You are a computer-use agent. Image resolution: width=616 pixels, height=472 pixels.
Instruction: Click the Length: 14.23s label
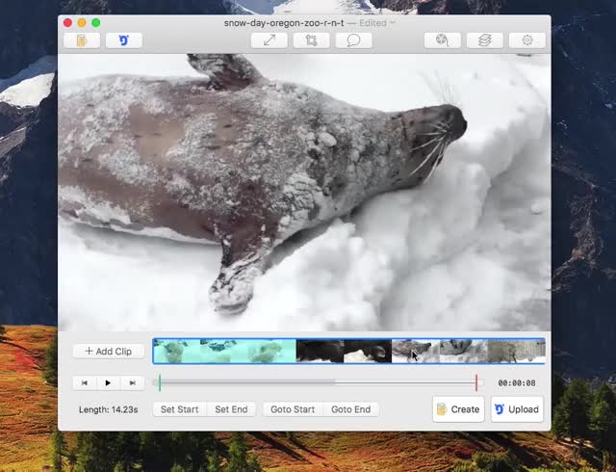[109, 409]
